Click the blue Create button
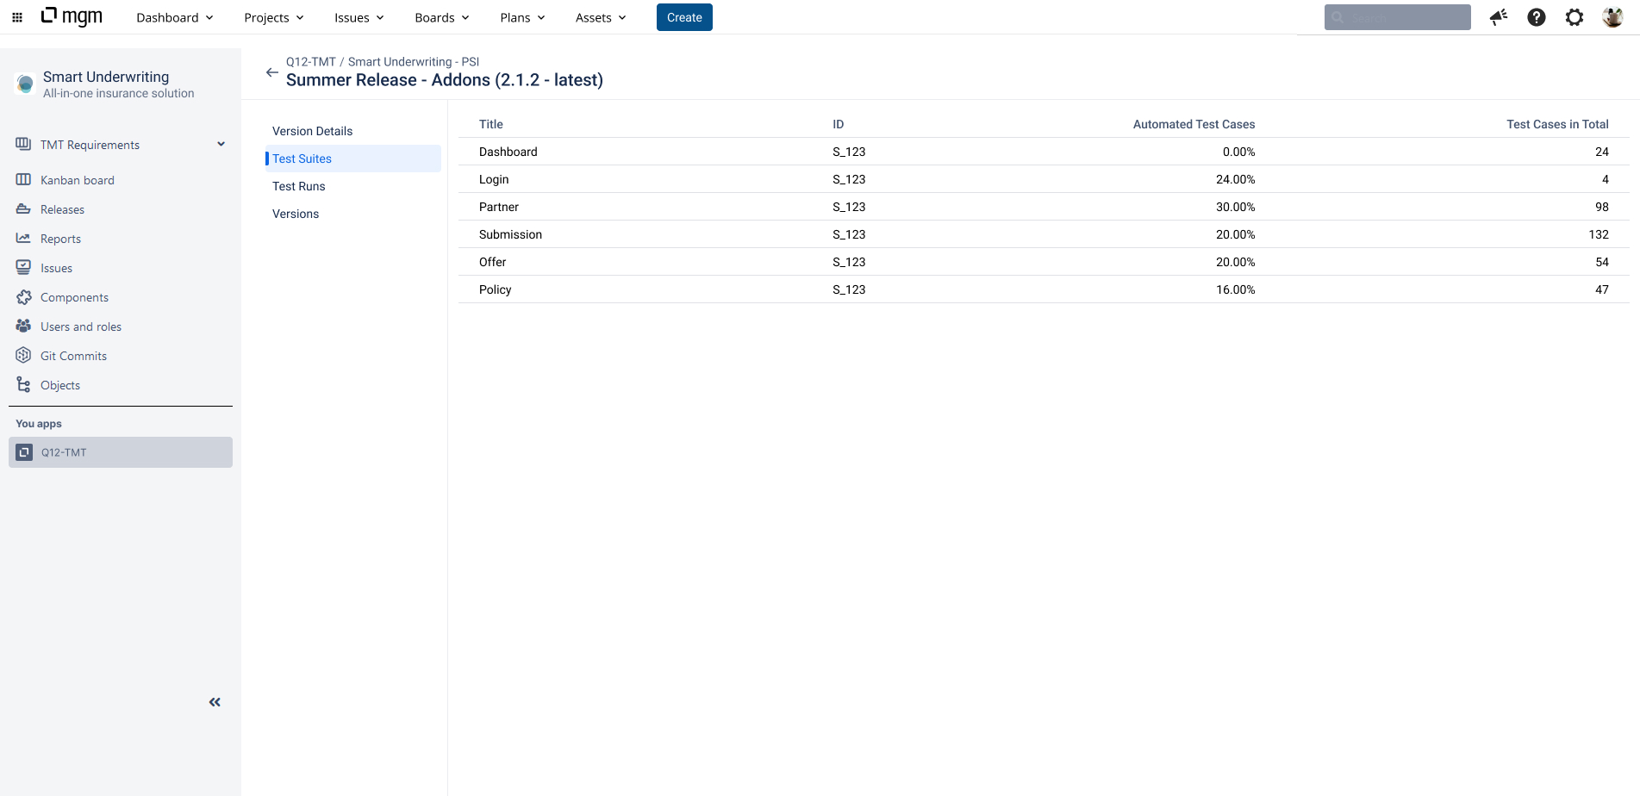 [x=683, y=17]
